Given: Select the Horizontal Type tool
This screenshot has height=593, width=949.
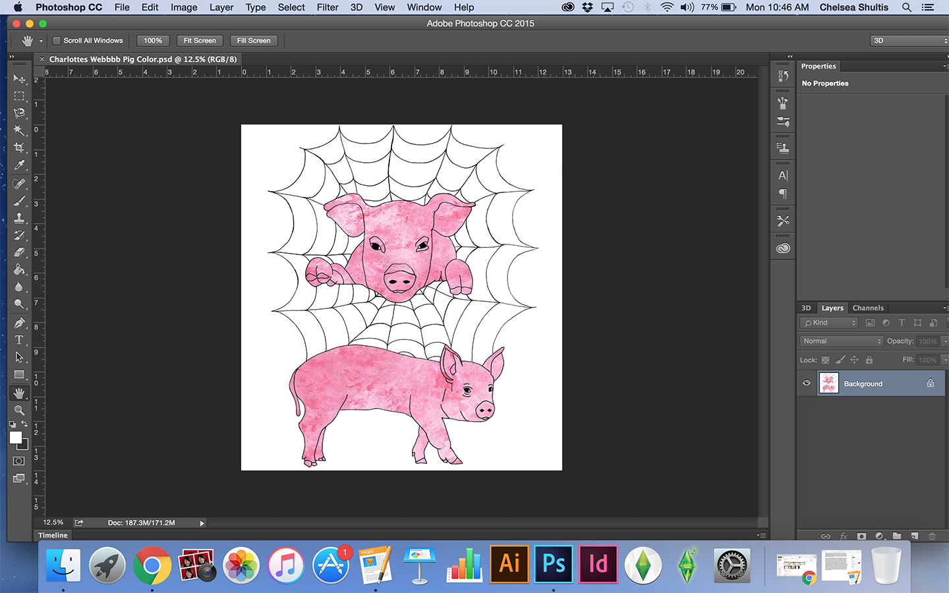Looking at the screenshot, I should [19, 340].
